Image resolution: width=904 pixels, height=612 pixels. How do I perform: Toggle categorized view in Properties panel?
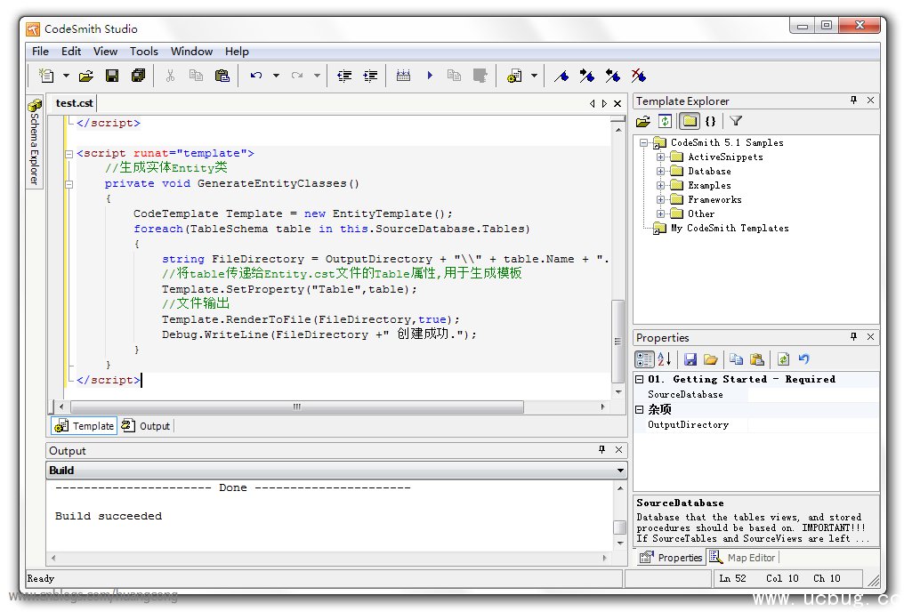(x=644, y=359)
